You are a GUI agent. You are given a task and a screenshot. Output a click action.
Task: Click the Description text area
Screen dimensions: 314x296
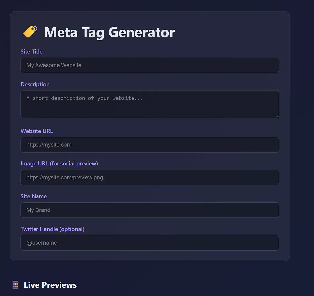tap(150, 104)
